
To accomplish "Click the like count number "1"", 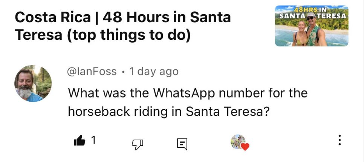I will [x=93, y=140].
